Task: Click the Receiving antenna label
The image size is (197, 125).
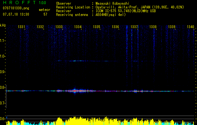Action: 72,15
